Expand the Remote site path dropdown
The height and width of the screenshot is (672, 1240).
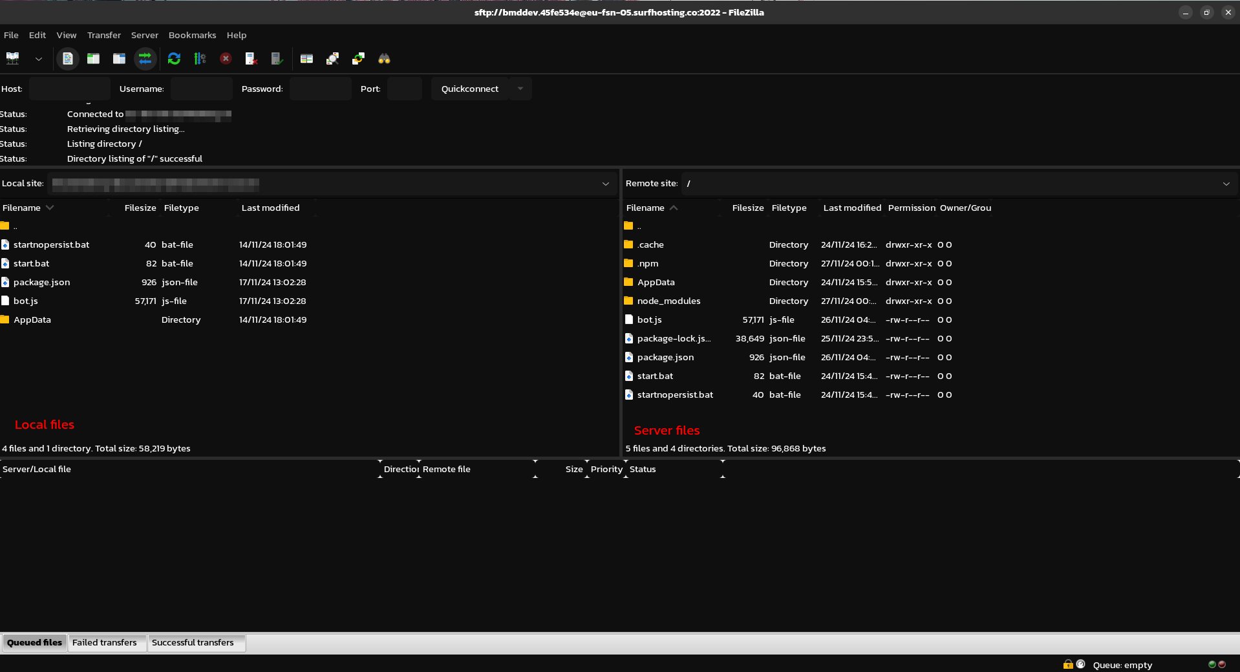pos(1226,184)
